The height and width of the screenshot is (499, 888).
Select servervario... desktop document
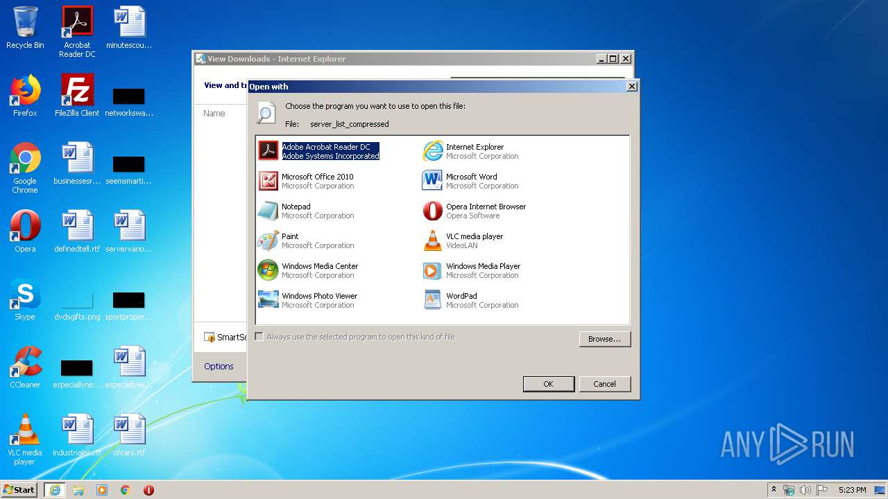(x=129, y=231)
